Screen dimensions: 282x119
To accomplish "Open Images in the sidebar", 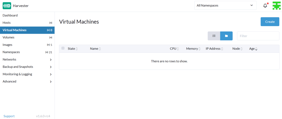I will (x=7, y=45).
